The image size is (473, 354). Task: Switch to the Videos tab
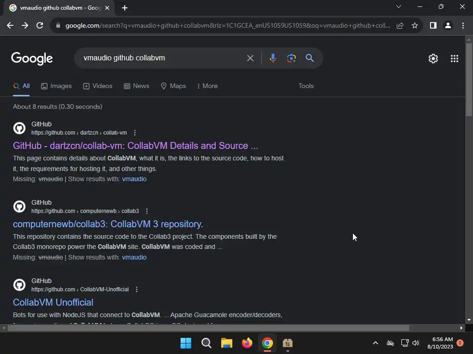click(97, 86)
